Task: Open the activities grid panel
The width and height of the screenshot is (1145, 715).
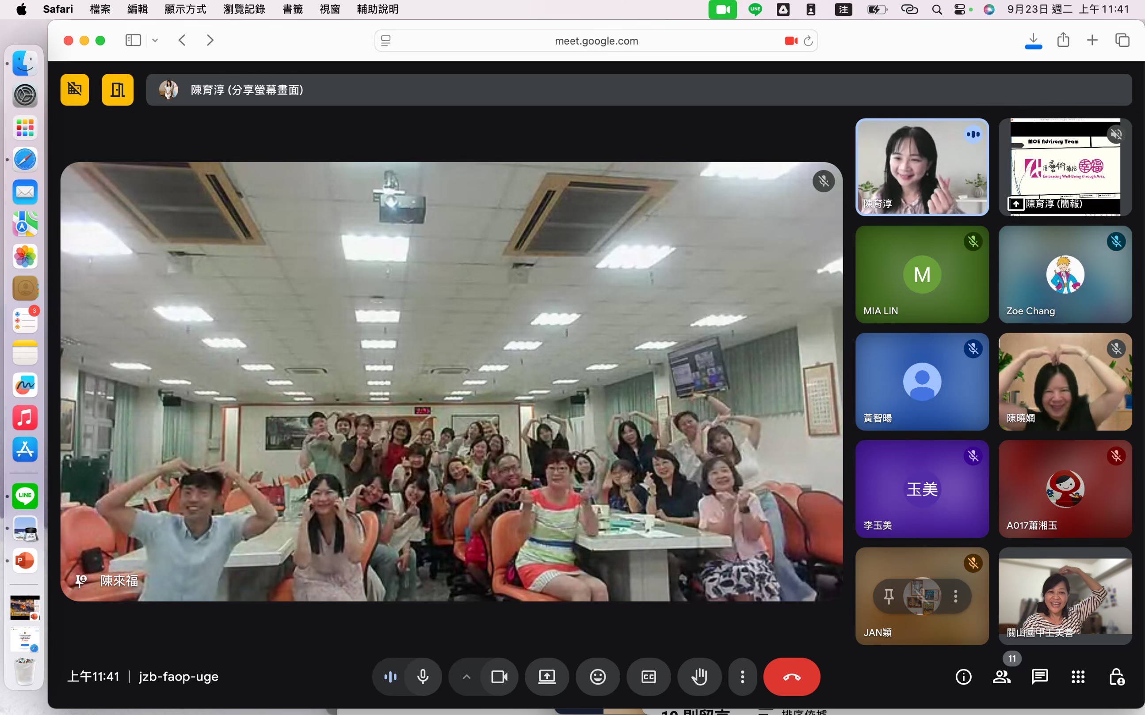Action: coord(1078,677)
